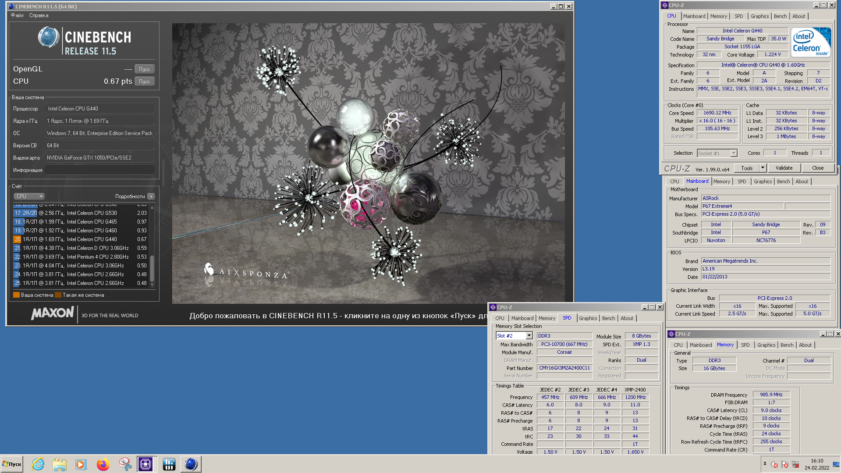Click the taskbar clock 16:10

[x=817, y=461]
